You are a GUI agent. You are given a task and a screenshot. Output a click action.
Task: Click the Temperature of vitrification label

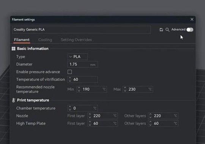[x=41, y=79]
